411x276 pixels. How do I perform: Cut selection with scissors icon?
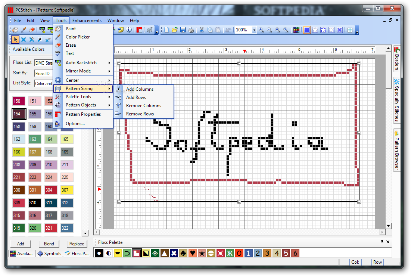202,30
